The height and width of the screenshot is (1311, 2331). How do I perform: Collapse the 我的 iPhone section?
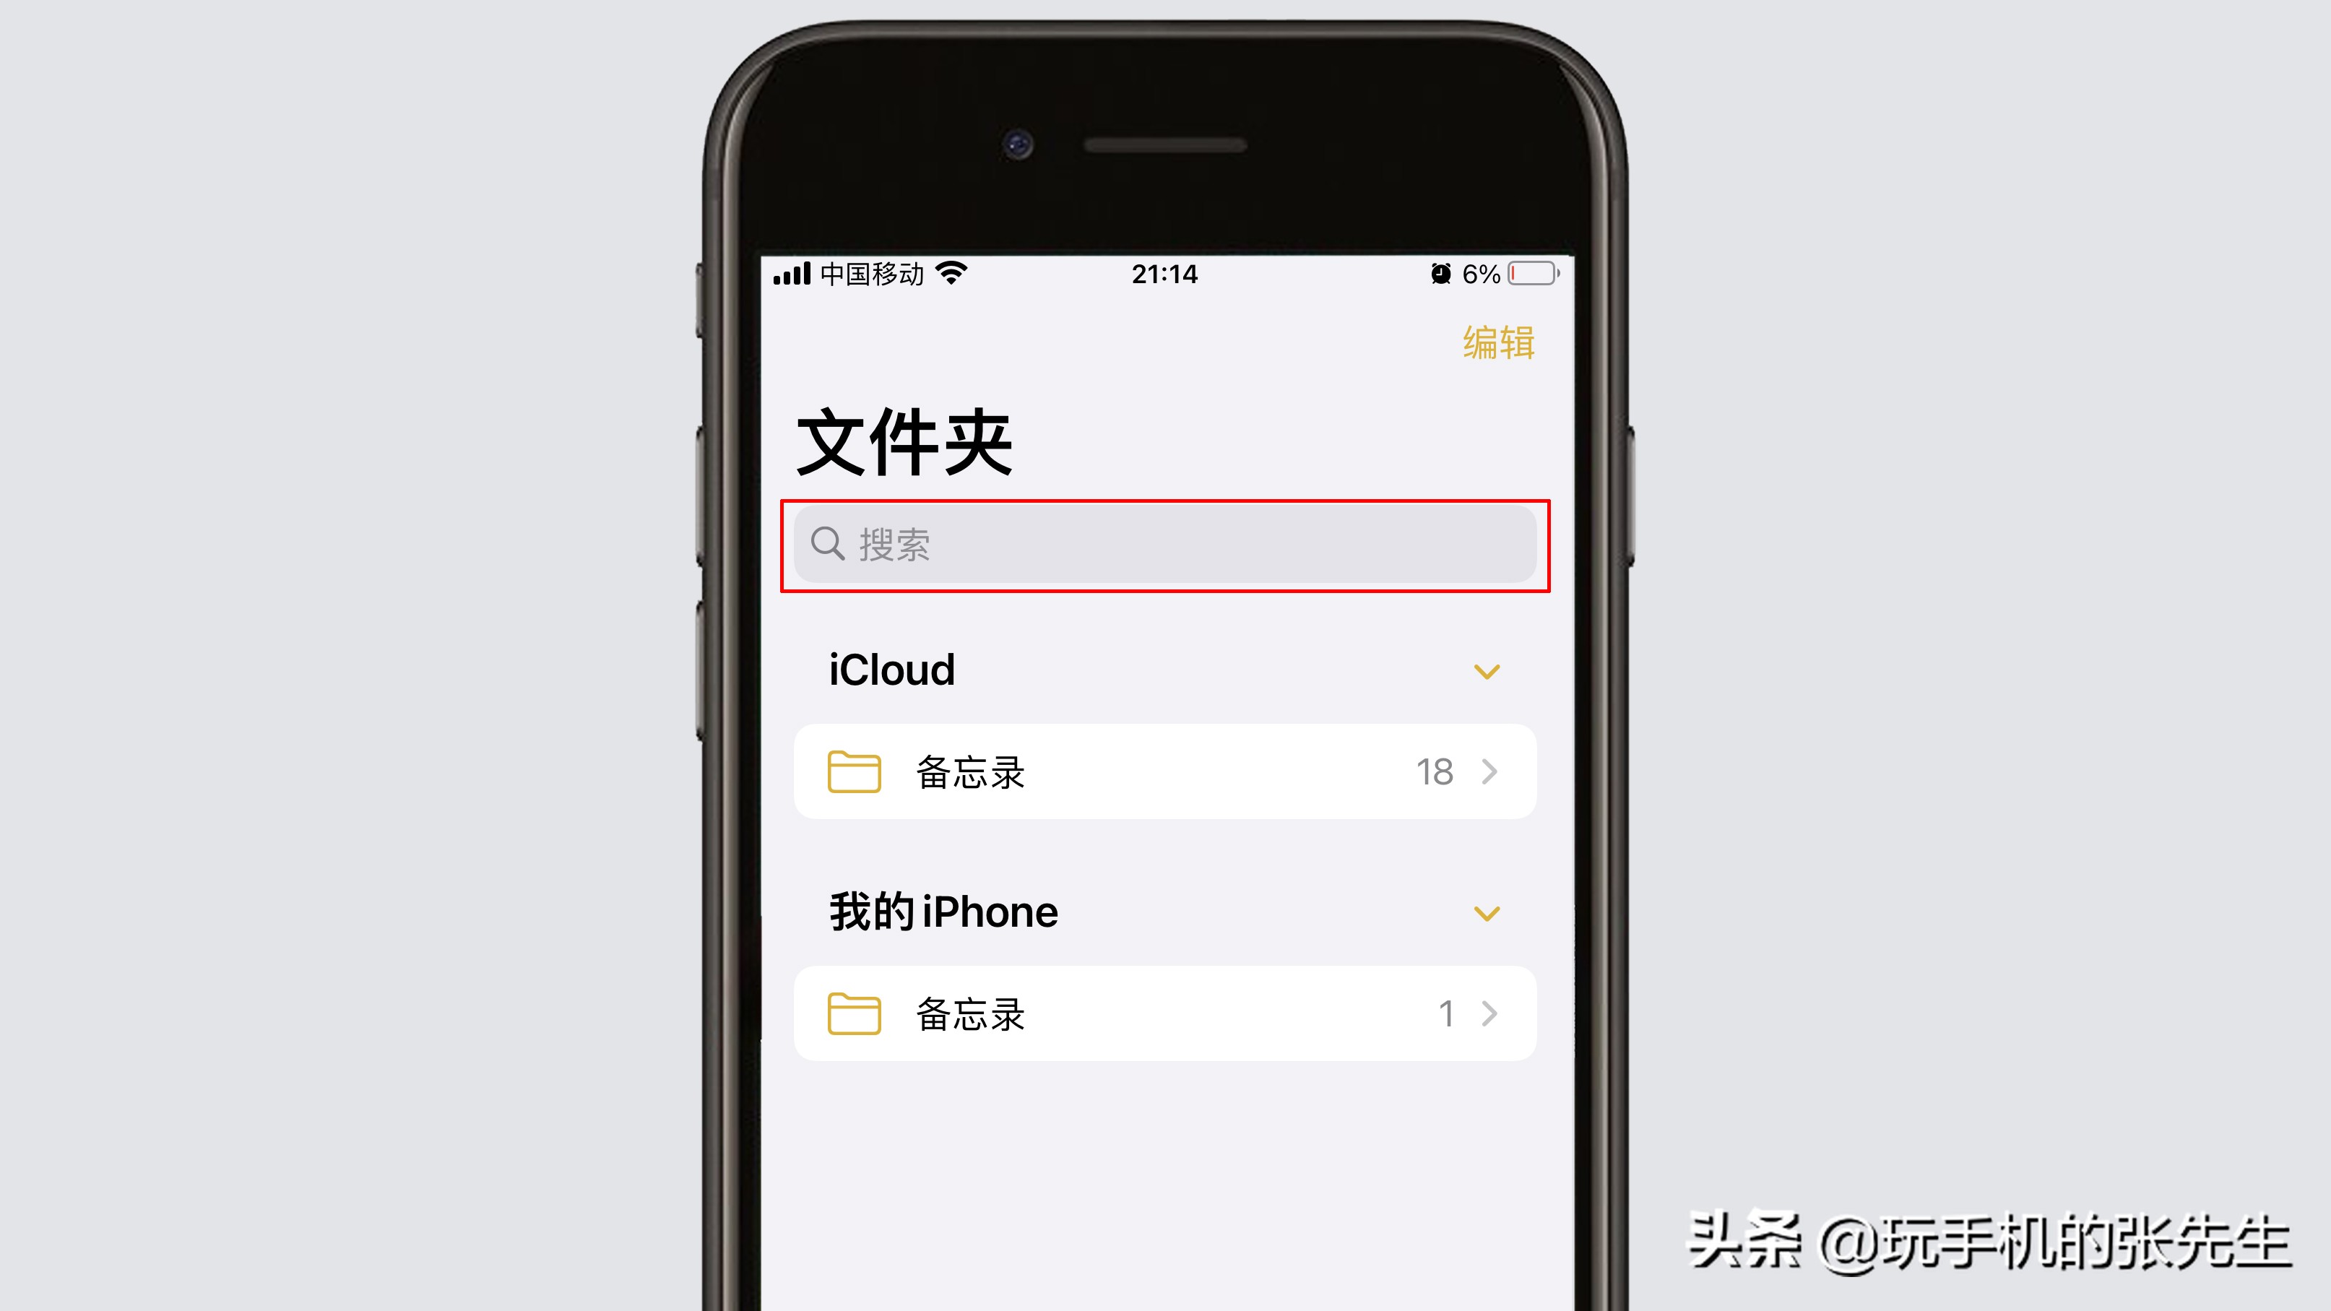point(1486,912)
